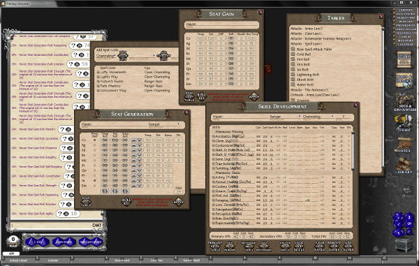Open Stat Gain Table in the Stat Gain window
Viewport: 419px width, 266px height.
click(x=189, y=96)
